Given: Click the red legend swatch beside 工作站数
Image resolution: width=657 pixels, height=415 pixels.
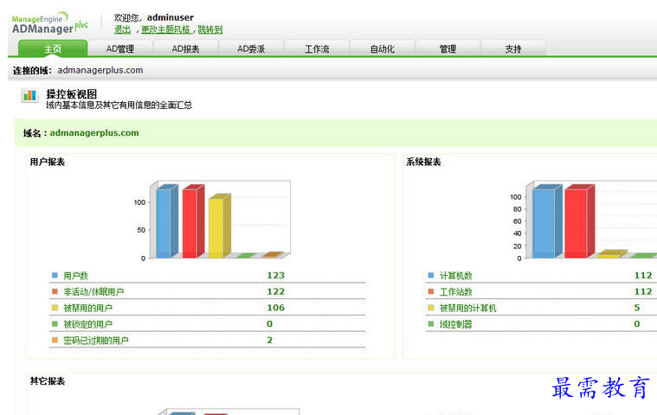Looking at the screenshot, I should tap(431, 291).
